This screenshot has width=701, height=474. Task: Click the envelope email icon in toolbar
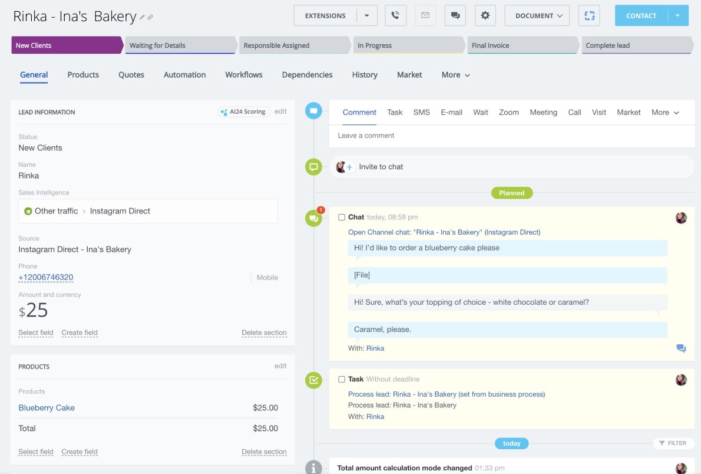tap(425, 16)
